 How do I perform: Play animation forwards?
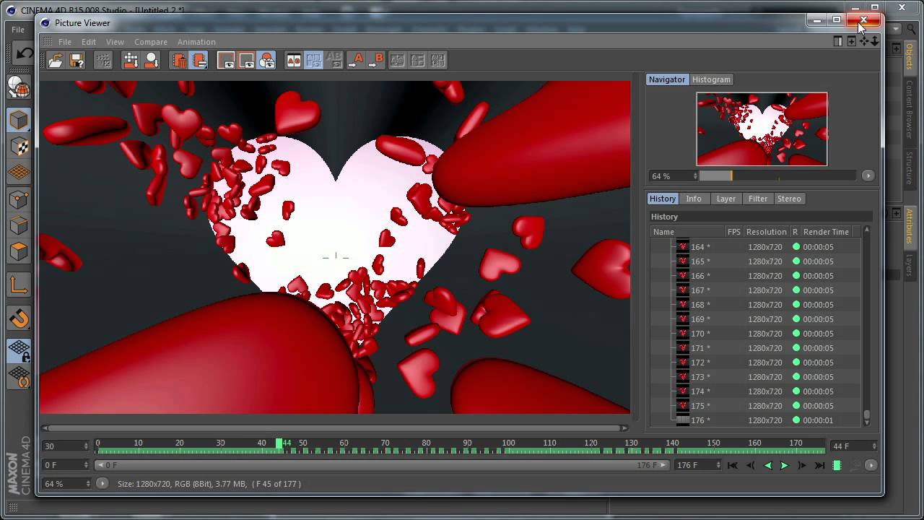coord(785,466)
